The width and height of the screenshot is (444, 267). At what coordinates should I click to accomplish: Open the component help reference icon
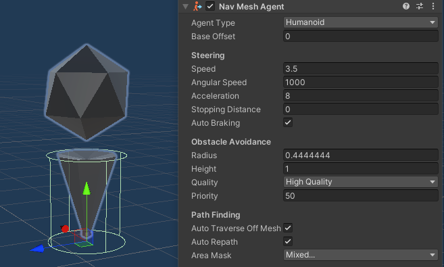(406, 6)
